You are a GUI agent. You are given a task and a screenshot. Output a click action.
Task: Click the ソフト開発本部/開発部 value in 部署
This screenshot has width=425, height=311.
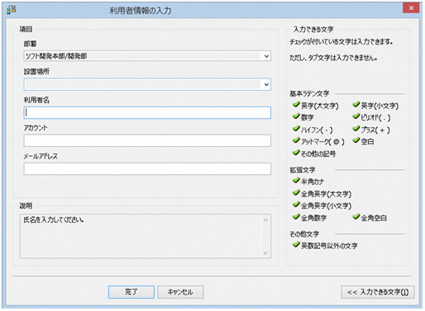click(x=56, y=56)
